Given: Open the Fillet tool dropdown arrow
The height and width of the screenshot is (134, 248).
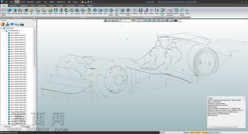Looking at the screenshot, I should tap(38, 15).
